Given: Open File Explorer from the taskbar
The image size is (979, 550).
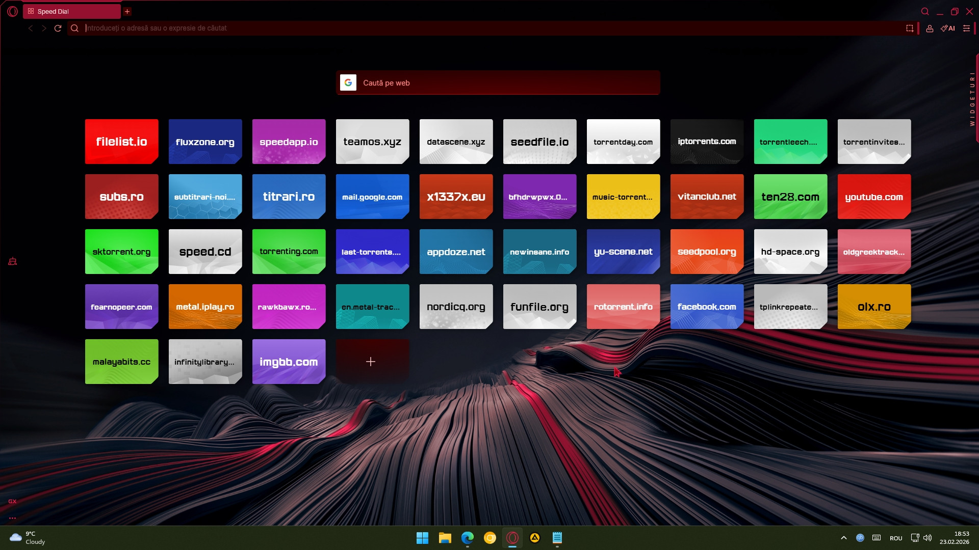Looking at the screenshot, I should click(445, 538).
